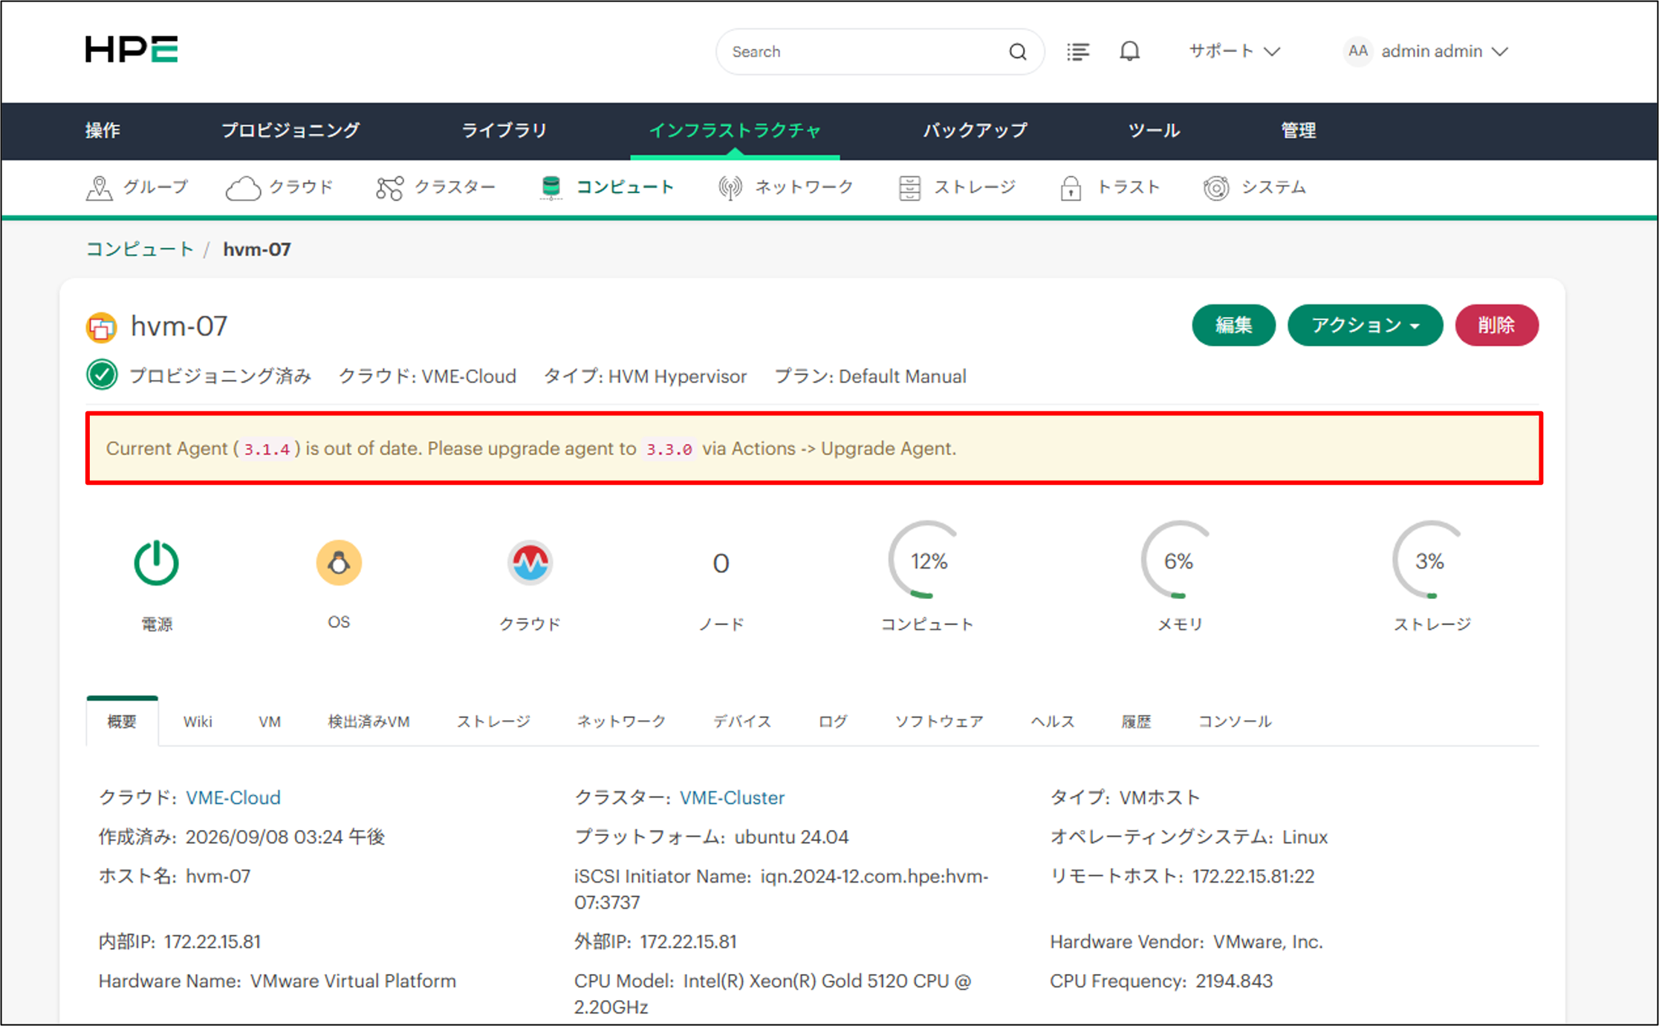Click the 編集 button
Viewport: 1659px width, 1026px height.
point(1234,325)
